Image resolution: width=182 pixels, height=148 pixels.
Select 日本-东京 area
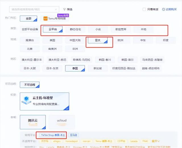pyautogui.click(x=52, y=68)
